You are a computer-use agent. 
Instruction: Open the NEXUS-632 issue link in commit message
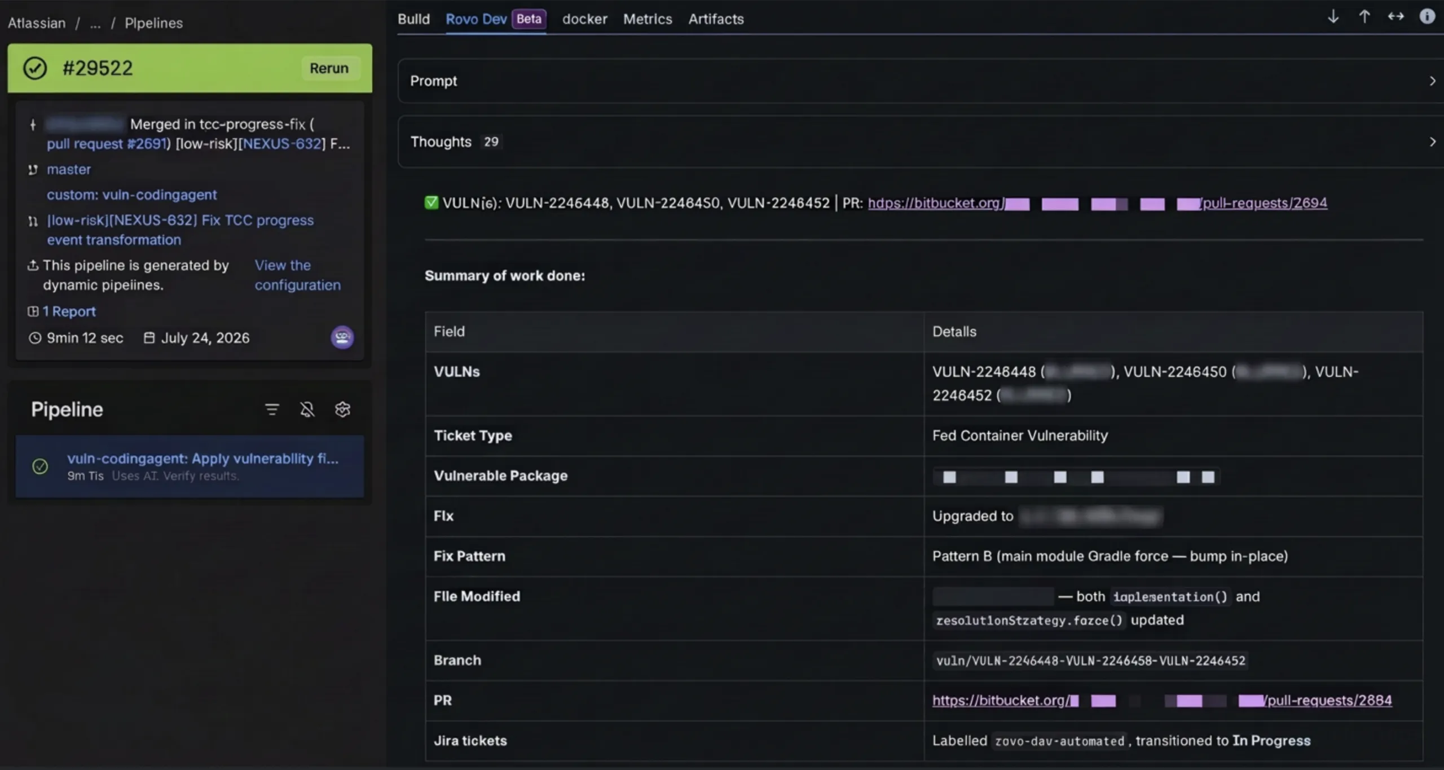(x=282, y=144)
